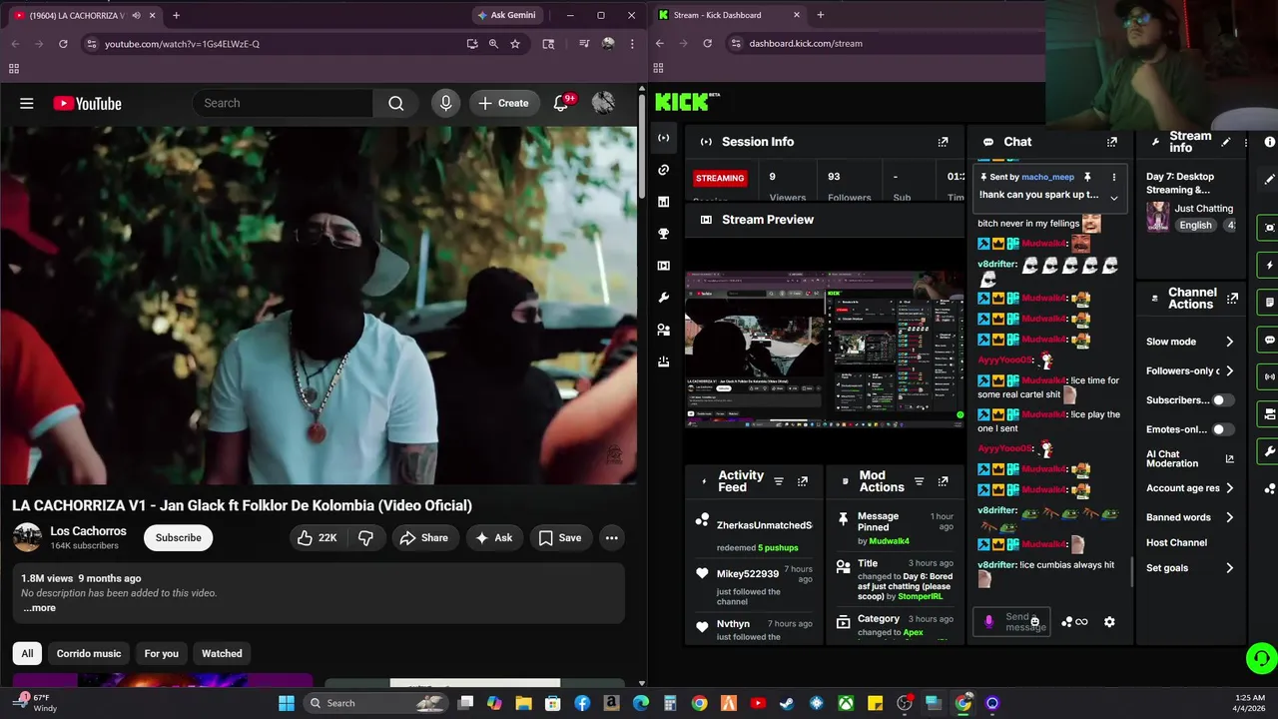This screenshot has height=719, width=1278.
Task: Open YouTube notifications bell
Action: click(561, 103)
